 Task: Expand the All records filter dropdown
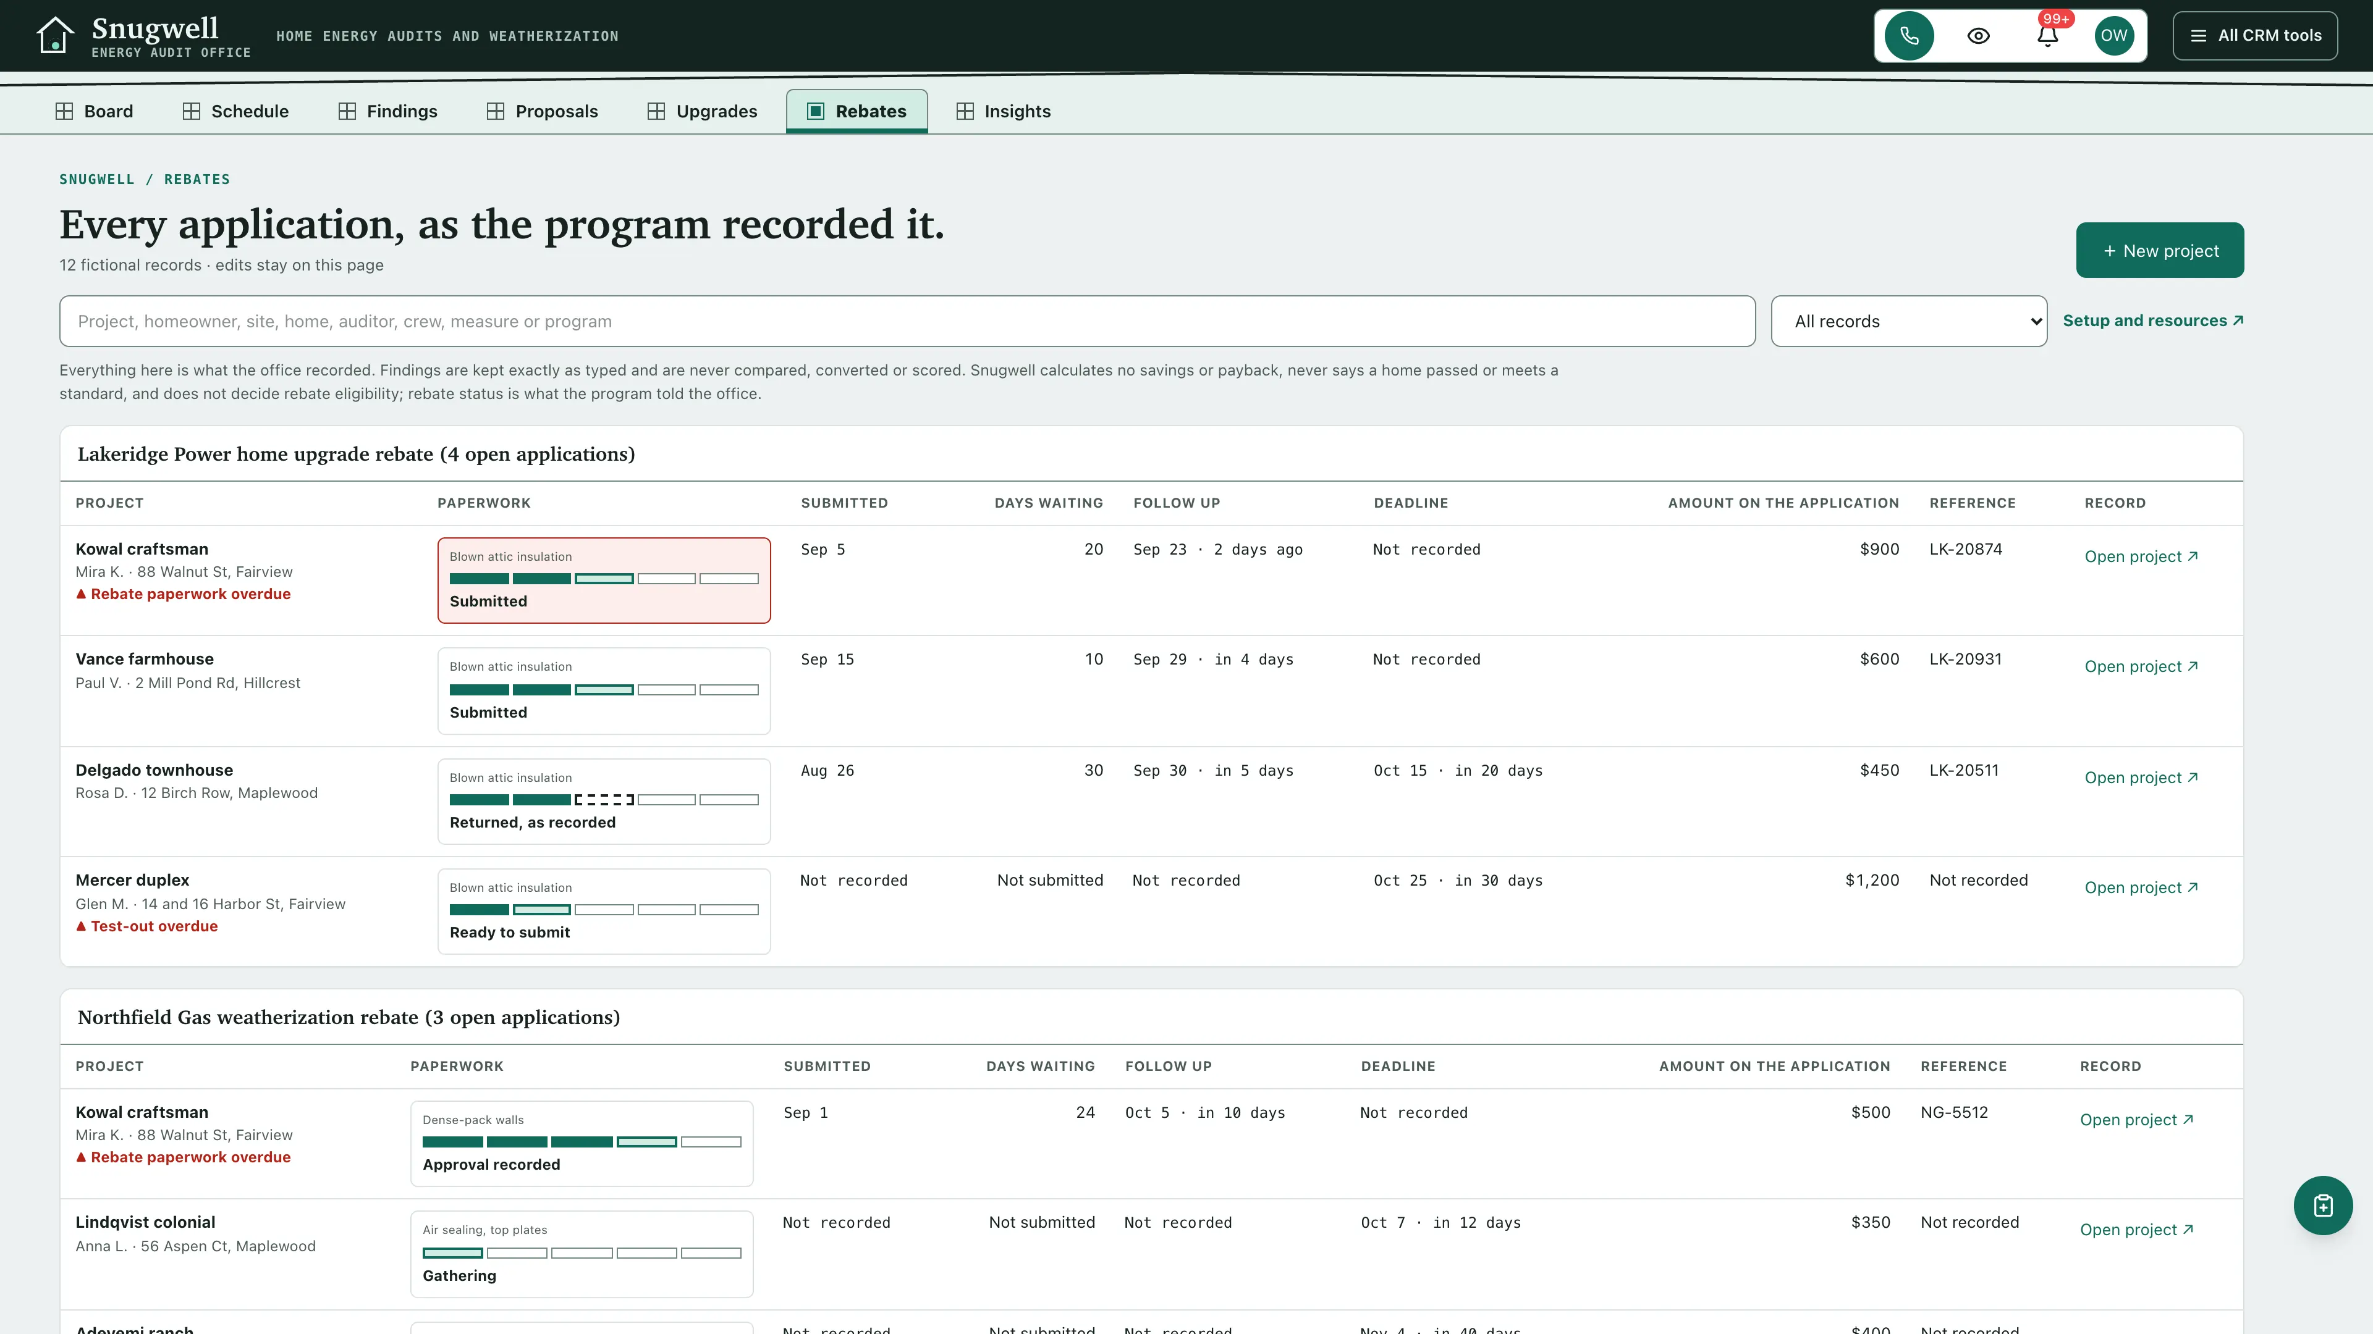tap(1909, 321)
